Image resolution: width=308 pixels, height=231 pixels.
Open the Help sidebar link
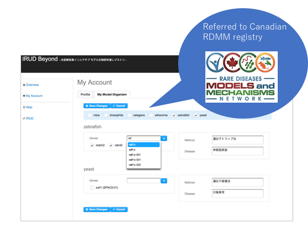(x=29, y=107)
